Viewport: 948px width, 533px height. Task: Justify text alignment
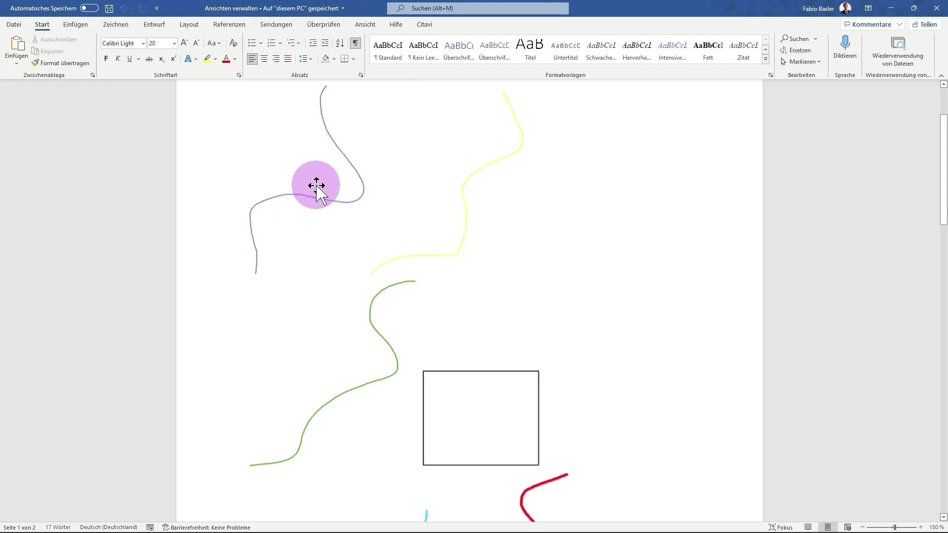point(288,59)
